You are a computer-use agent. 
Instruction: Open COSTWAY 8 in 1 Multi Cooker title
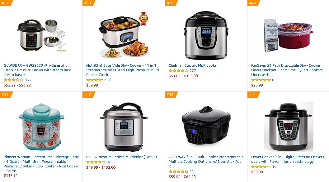tap(206, 162)
